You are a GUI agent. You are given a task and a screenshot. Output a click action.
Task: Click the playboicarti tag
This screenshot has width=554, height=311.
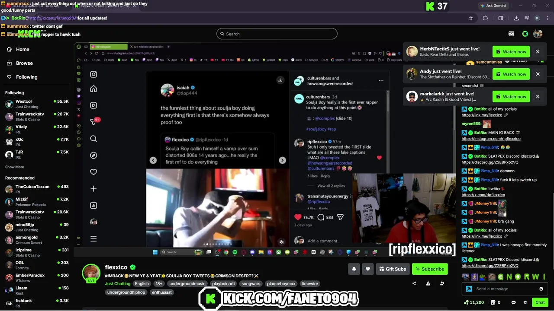[223, 284]
